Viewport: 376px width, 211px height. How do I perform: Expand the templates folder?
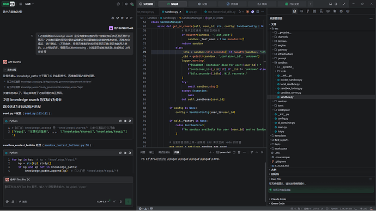point(280,135)
